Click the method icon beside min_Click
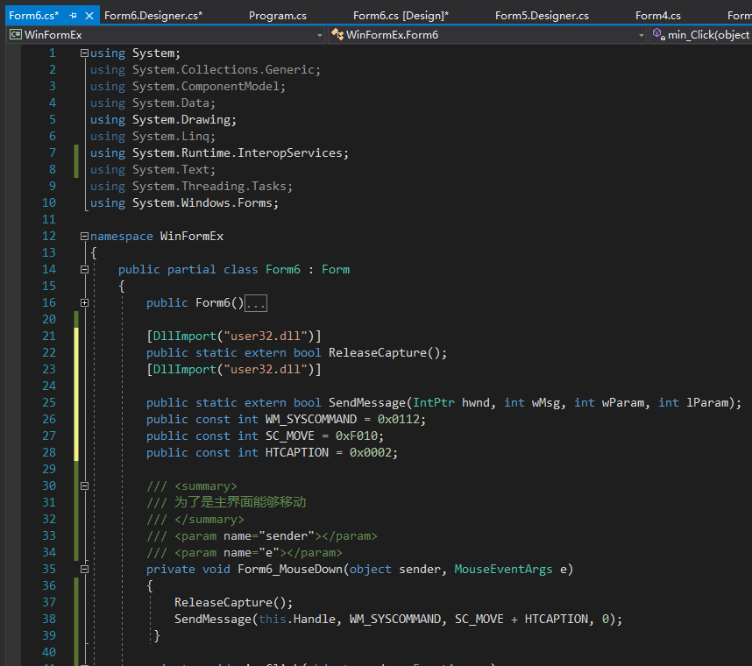The height and width of the screenshot is (666, 752). pyautogui.click(x=658, y=34)
